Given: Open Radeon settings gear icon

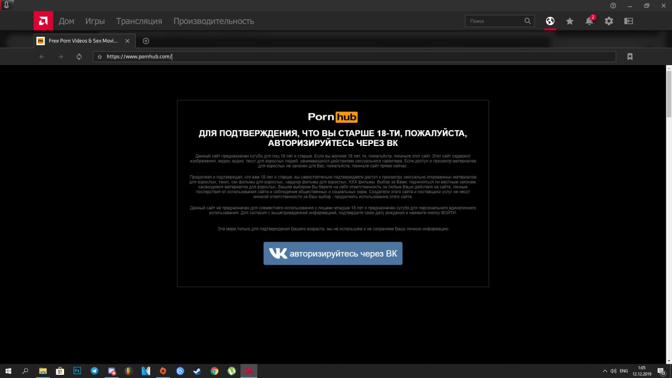Looking at the screenshot, I should click(x=608, y=21).
